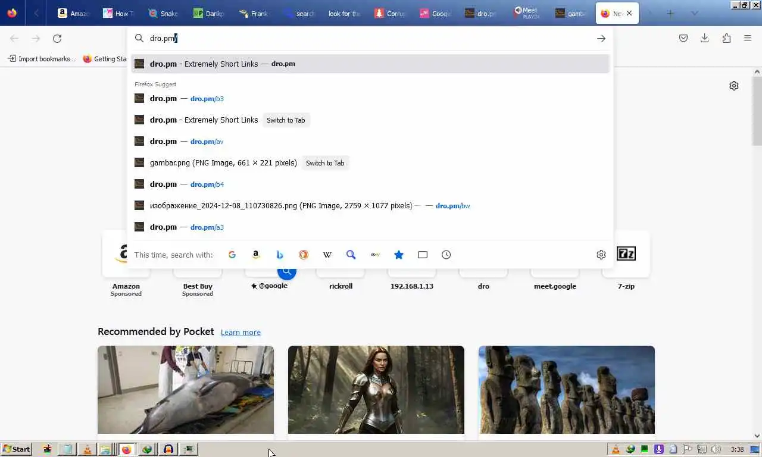Viewport: 762px width, 457px height.
Task: Switch to the 'look for the' tab
Action: click(344, 13)
